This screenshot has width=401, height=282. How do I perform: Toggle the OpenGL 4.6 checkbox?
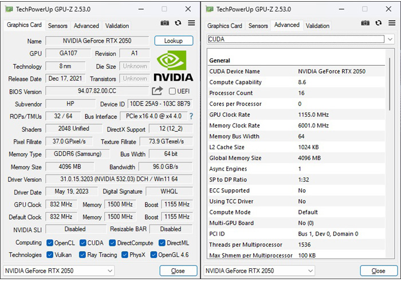(x=154, y=255)
